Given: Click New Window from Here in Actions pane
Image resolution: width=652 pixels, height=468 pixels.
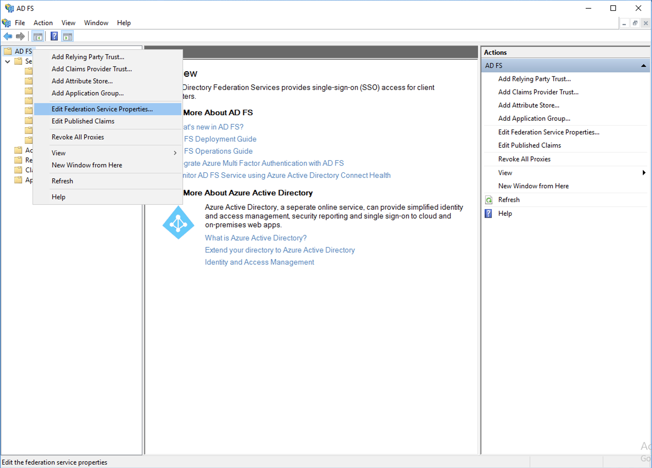Looking at the screenshot, I should click(534, 186).
